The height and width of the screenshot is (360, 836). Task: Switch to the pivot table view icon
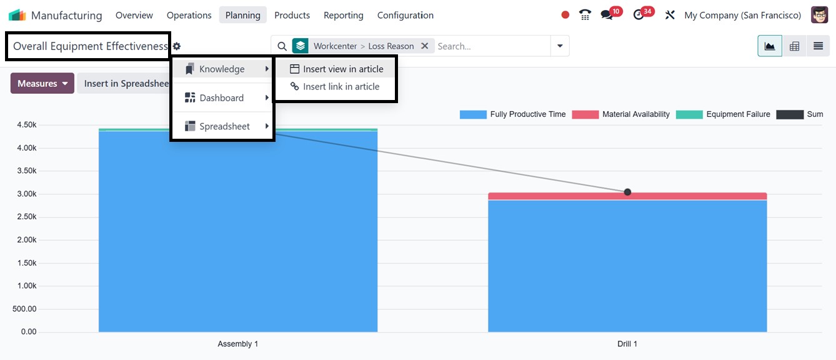coord(794,46)
